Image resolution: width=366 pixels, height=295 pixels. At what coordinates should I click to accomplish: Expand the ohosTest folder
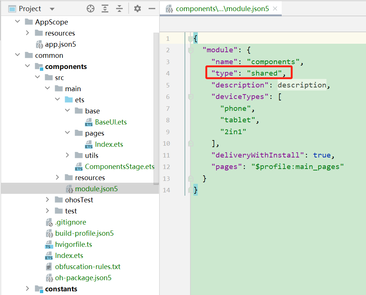47,199
